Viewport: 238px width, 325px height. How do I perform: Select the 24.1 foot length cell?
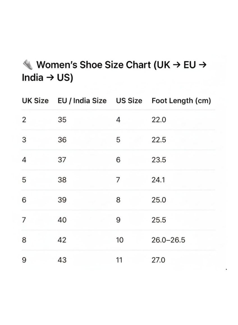coord(158,180)
